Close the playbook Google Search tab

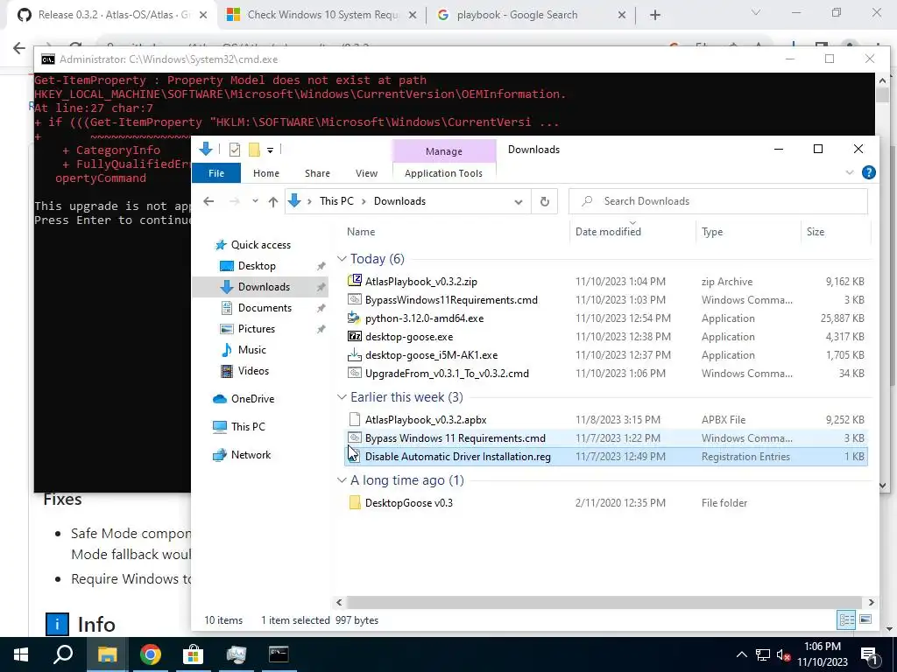622,15
